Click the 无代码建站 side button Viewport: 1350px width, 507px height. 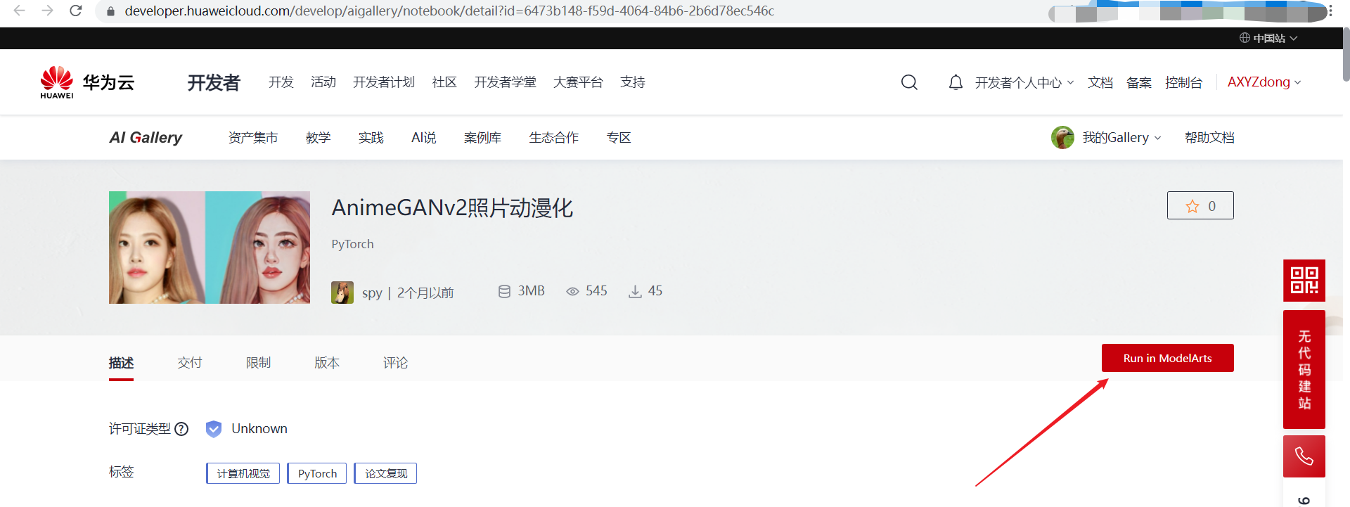(1304, 369)
